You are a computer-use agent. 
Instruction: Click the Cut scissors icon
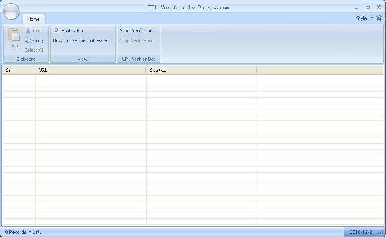(28, 31)
